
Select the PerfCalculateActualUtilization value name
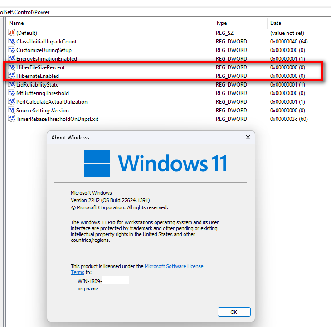click(x=52, y=102)
